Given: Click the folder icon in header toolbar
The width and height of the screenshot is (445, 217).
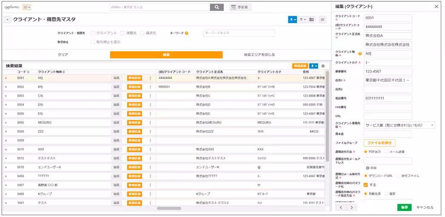Looking at the screenshot, I should tap(312, 20).
